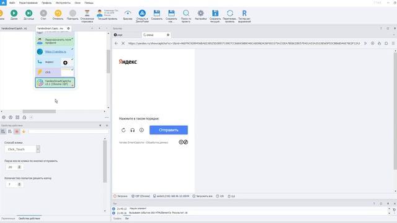Open Настройки gear icon

[200, 13]
